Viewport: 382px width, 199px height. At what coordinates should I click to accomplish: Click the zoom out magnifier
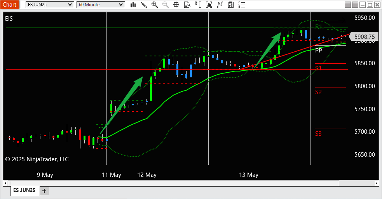click(x=166, y=5)
